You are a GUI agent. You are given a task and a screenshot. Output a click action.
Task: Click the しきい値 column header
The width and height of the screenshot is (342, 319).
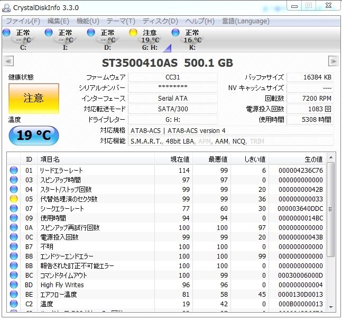tap(249, 159)
